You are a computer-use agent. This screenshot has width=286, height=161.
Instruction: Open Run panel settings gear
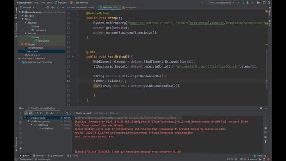(261, 108)
